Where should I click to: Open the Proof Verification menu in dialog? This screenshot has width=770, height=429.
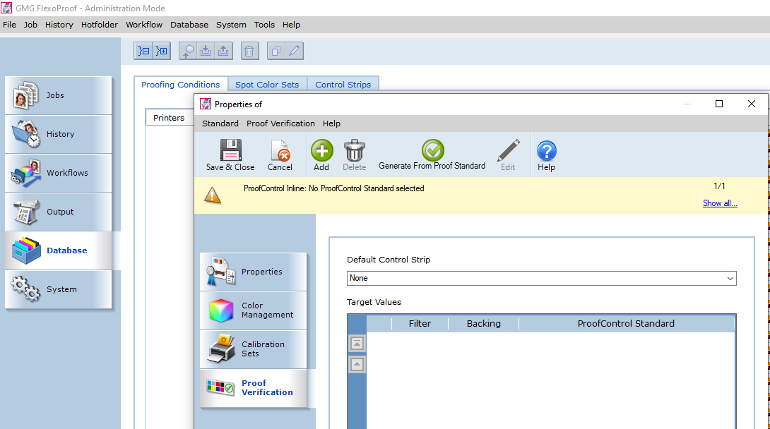point(280,123)
